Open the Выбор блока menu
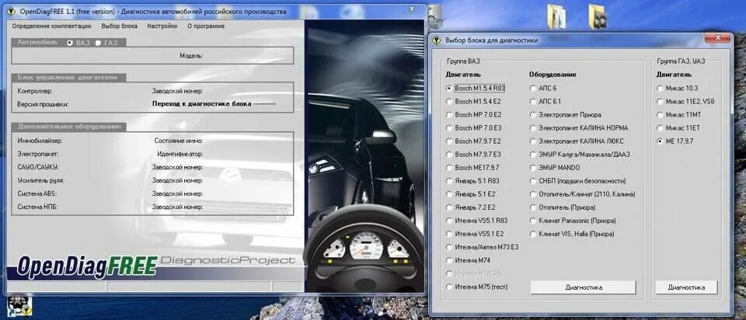This screenshot has height=320, width=746. tap(120, 26)
